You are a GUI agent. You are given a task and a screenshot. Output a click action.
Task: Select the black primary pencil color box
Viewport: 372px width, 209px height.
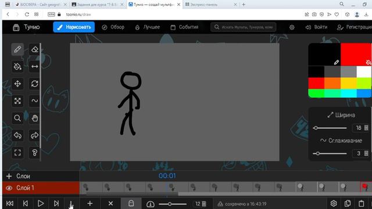[324, 54]
